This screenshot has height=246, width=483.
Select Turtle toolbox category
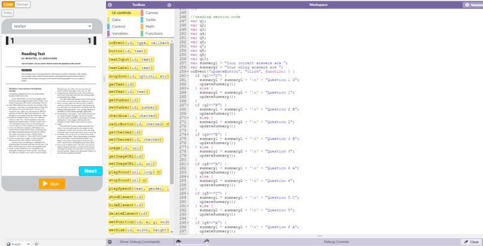pyautogui.click(x=150, y=20)
